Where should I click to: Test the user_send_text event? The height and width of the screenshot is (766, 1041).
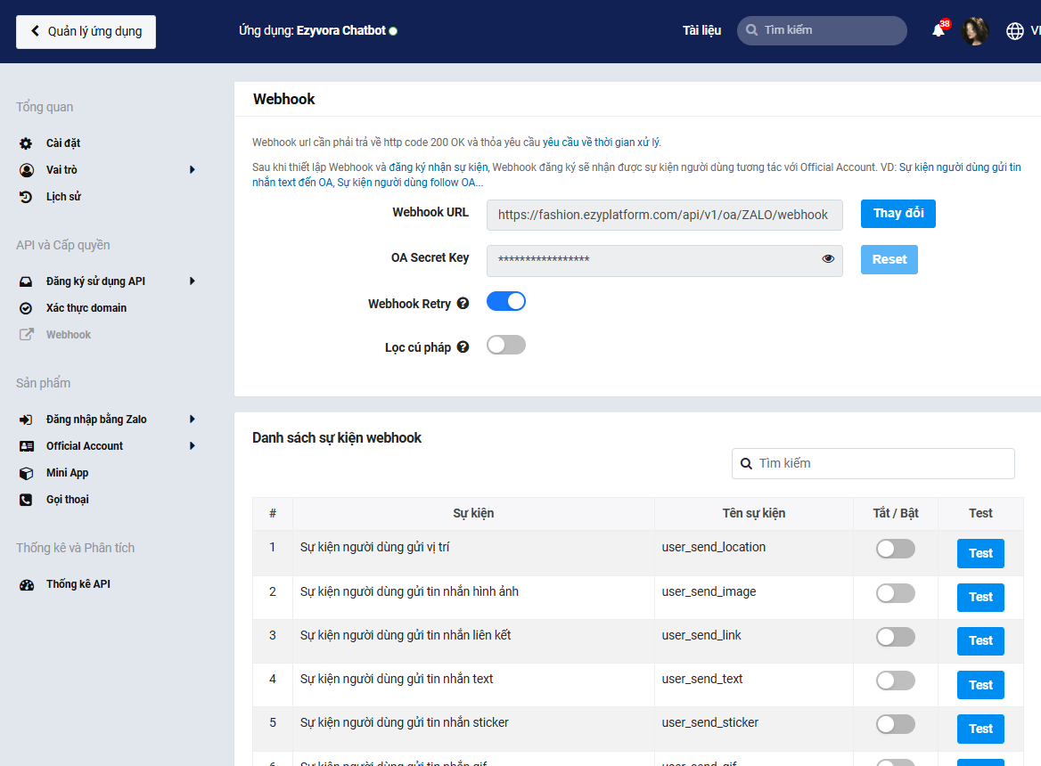click(x=980, y=685)
